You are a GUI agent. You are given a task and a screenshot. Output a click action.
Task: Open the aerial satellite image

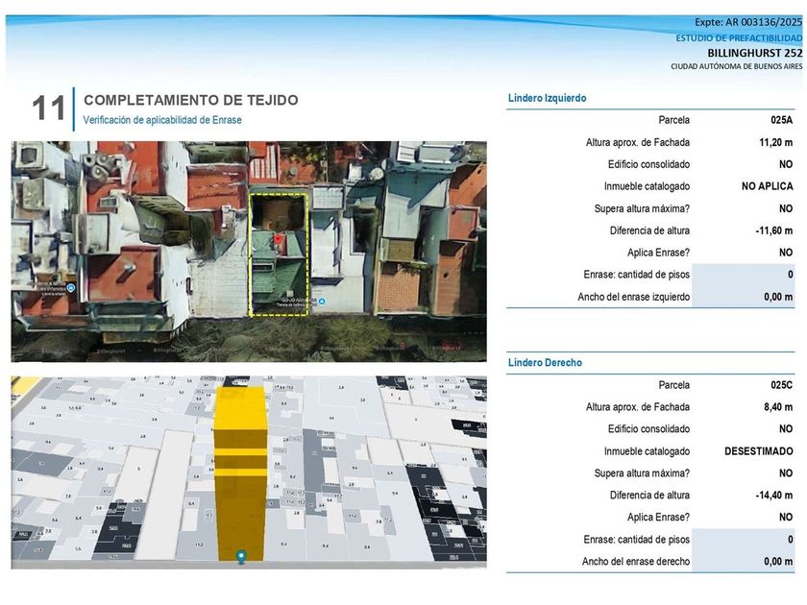coord(249,252)
